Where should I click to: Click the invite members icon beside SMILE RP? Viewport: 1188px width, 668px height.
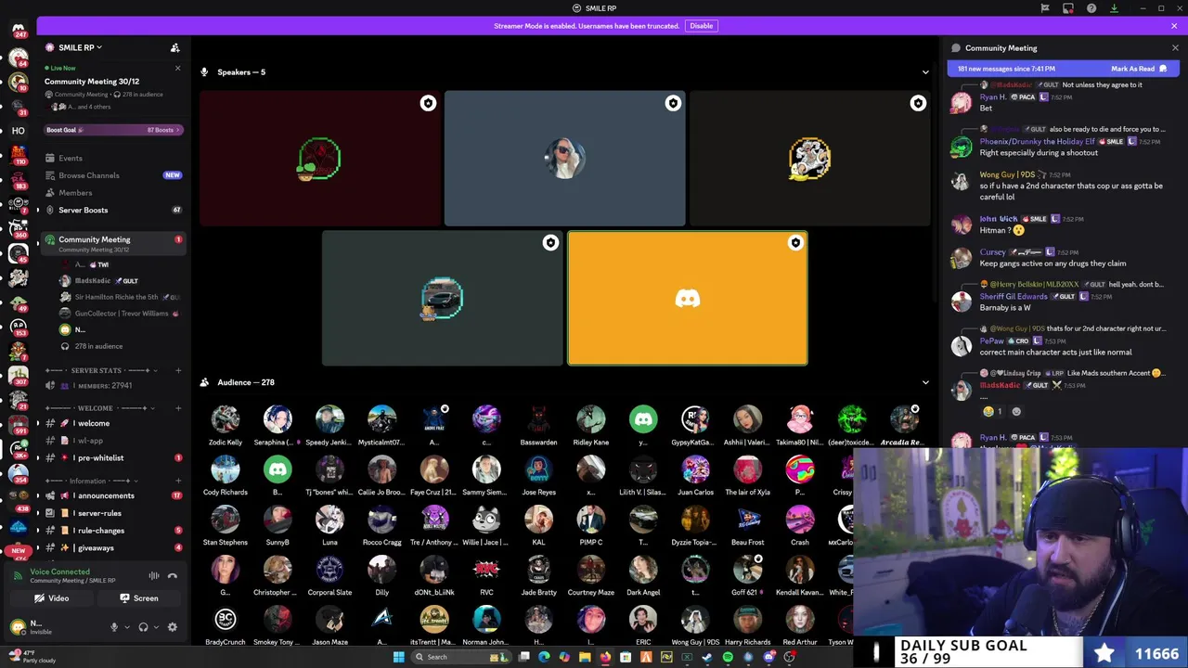(174, 47)
